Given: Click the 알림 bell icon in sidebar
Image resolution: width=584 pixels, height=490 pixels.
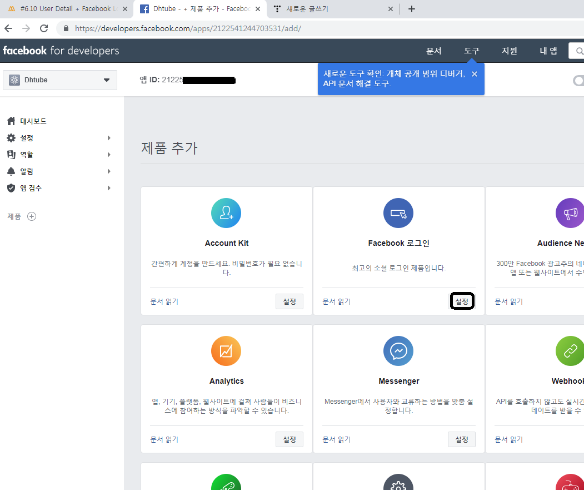Looking at the screenshot, I should click(x=11, y=171).
